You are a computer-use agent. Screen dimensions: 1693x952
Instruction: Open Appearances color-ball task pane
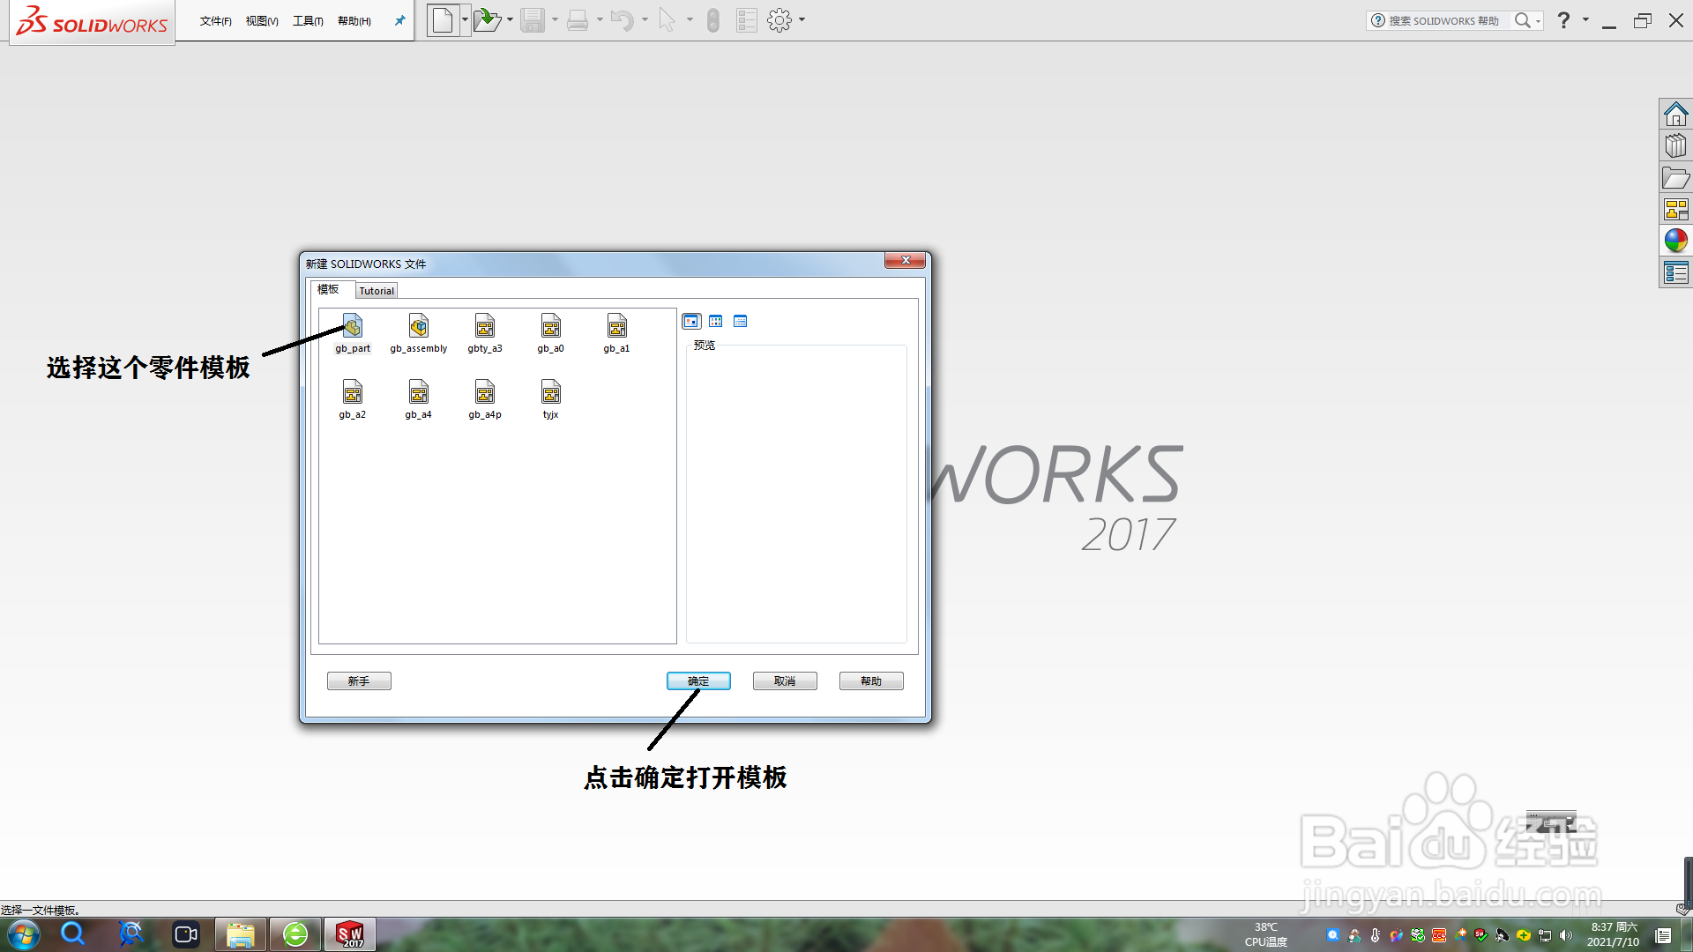tap(1675, 241)
